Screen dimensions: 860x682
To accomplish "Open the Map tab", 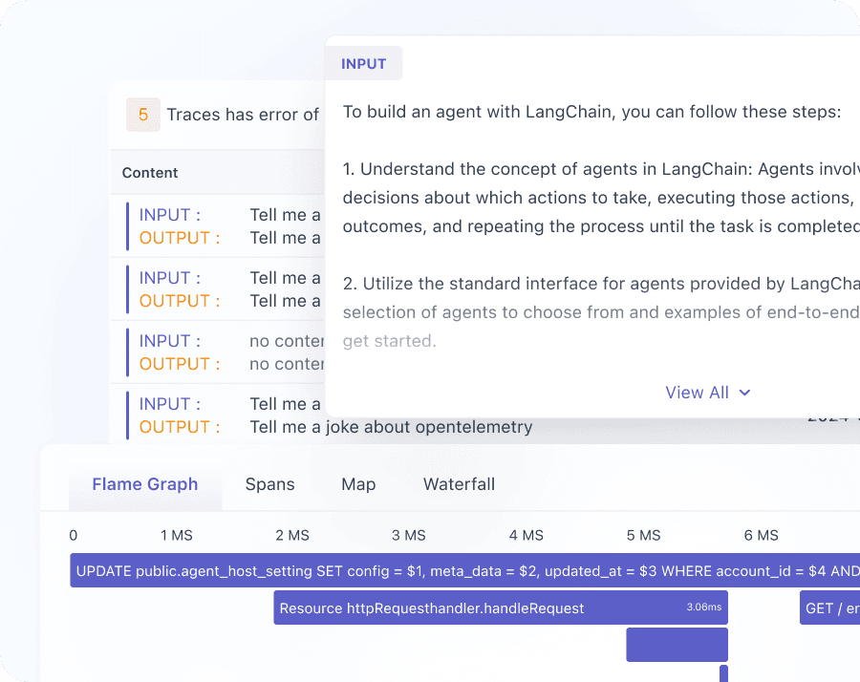I will (x=358, y=484).
